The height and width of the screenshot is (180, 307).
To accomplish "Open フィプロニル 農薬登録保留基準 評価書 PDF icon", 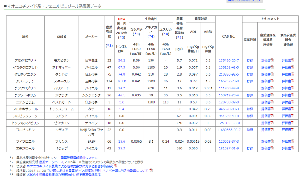I will (272, 141).
